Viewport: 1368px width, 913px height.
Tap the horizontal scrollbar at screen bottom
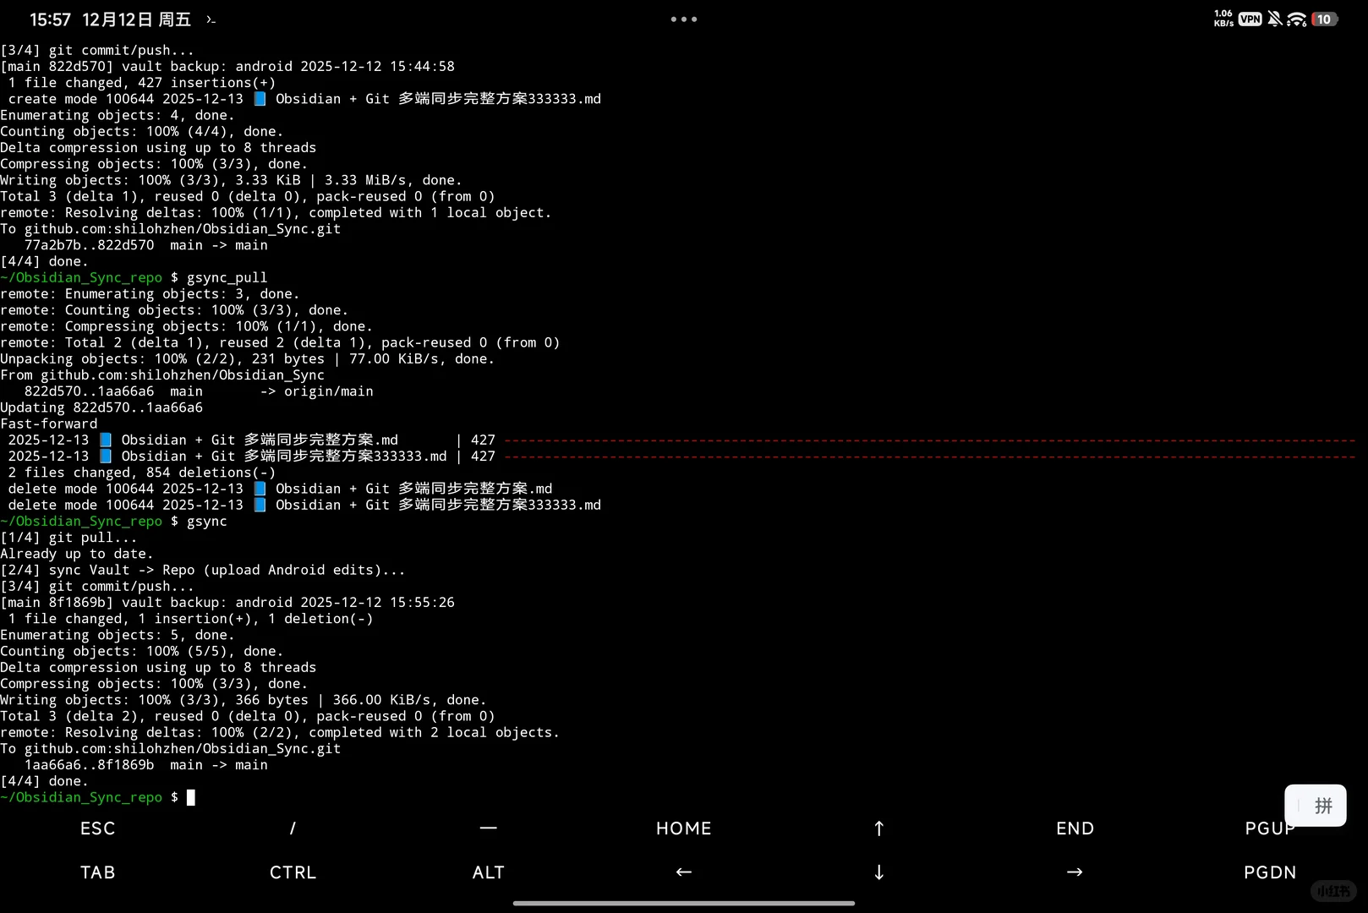click(683, 904)
